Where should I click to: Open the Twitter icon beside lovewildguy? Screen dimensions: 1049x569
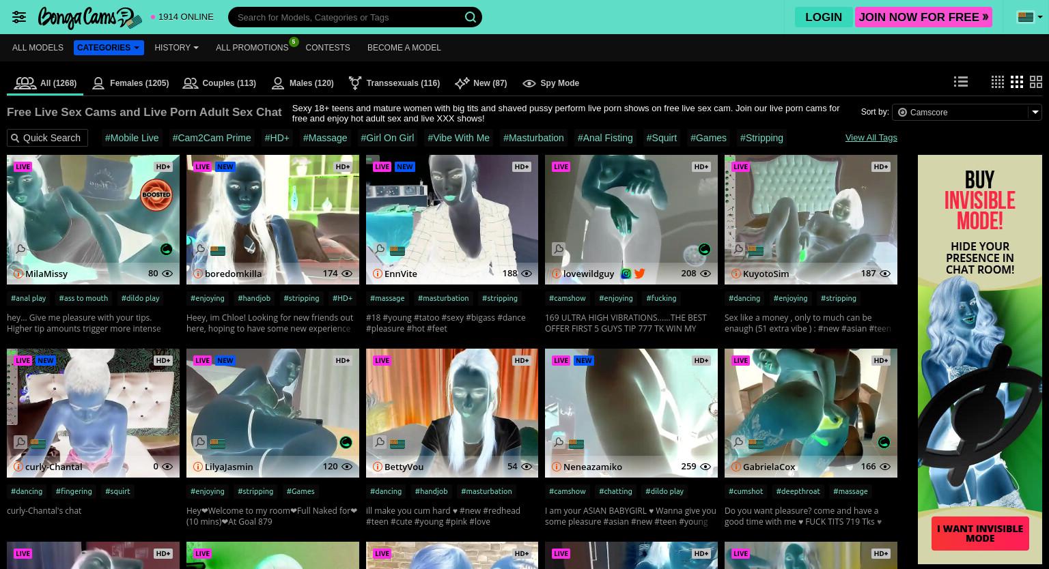pyautogui.click(x=639, y=274)
